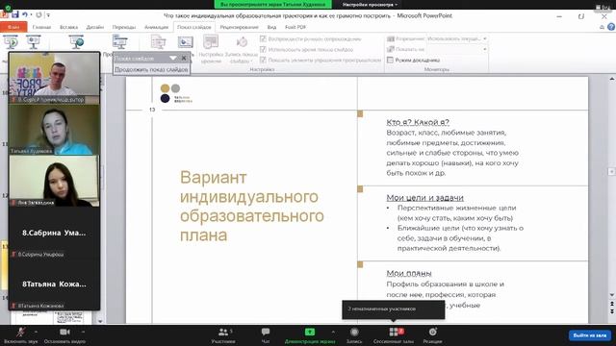Switch to the Transitions ribbon tab
The width and height of the screenshot is (616, 346).
point(124,27)
